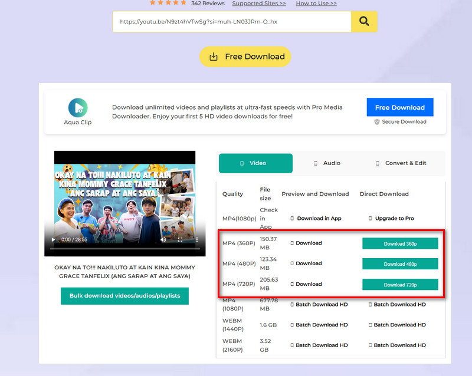
Task: Click Download in App for MP4 1080p
Action: pyautogui.click(x=319, y=219)
